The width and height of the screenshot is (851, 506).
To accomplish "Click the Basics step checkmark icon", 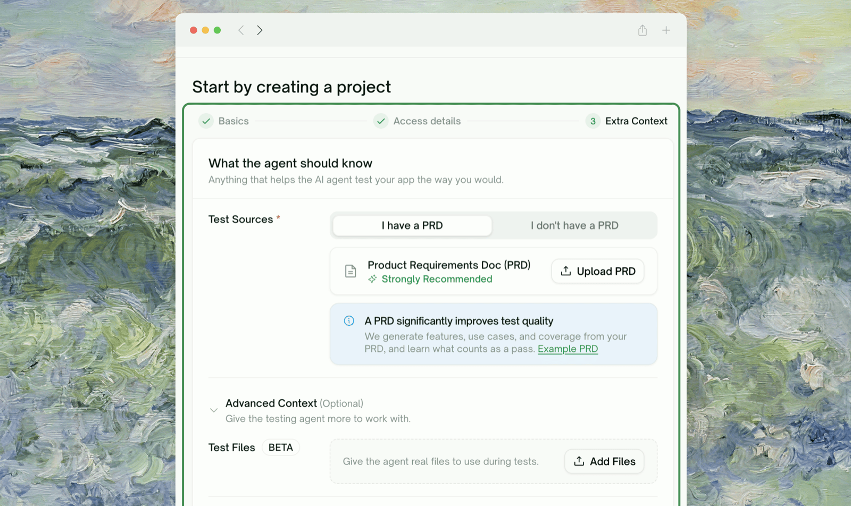I will pos(206,121).
